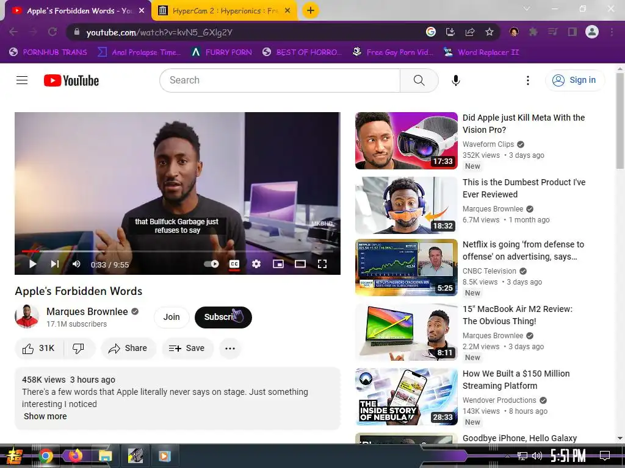Open the Extensions puzzle icon
This screenshot has height=468, width=625.
tap(533, 32)
